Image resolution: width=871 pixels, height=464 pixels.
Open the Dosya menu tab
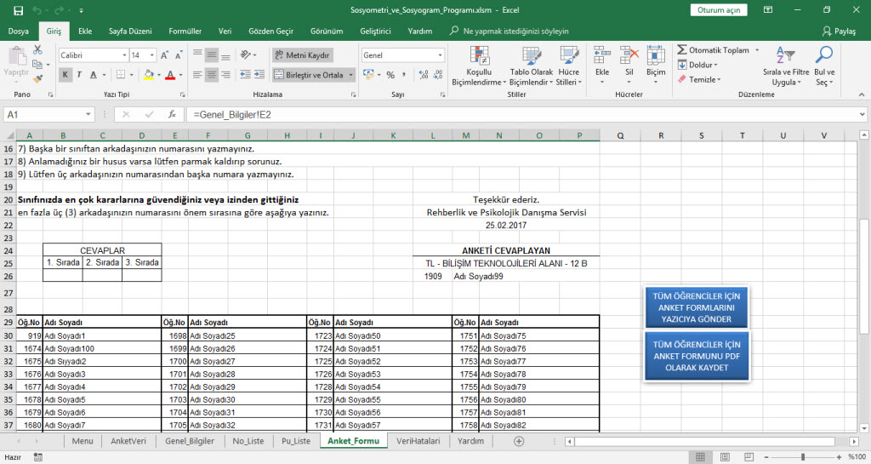tap(19, 32)
